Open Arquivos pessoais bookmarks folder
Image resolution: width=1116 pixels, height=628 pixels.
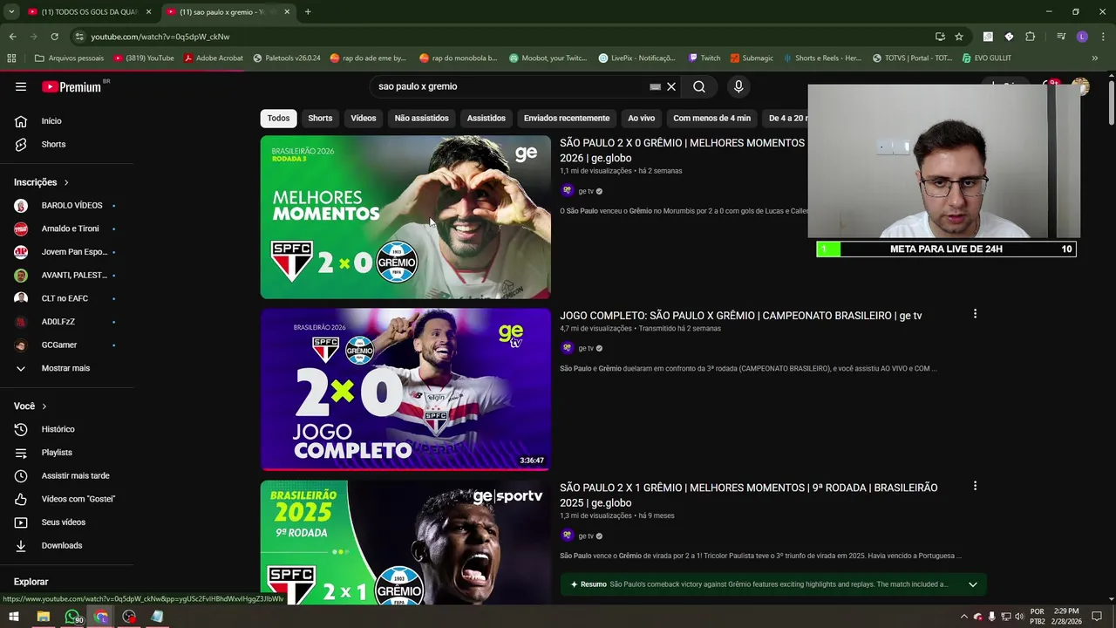[x=69, y=58]
